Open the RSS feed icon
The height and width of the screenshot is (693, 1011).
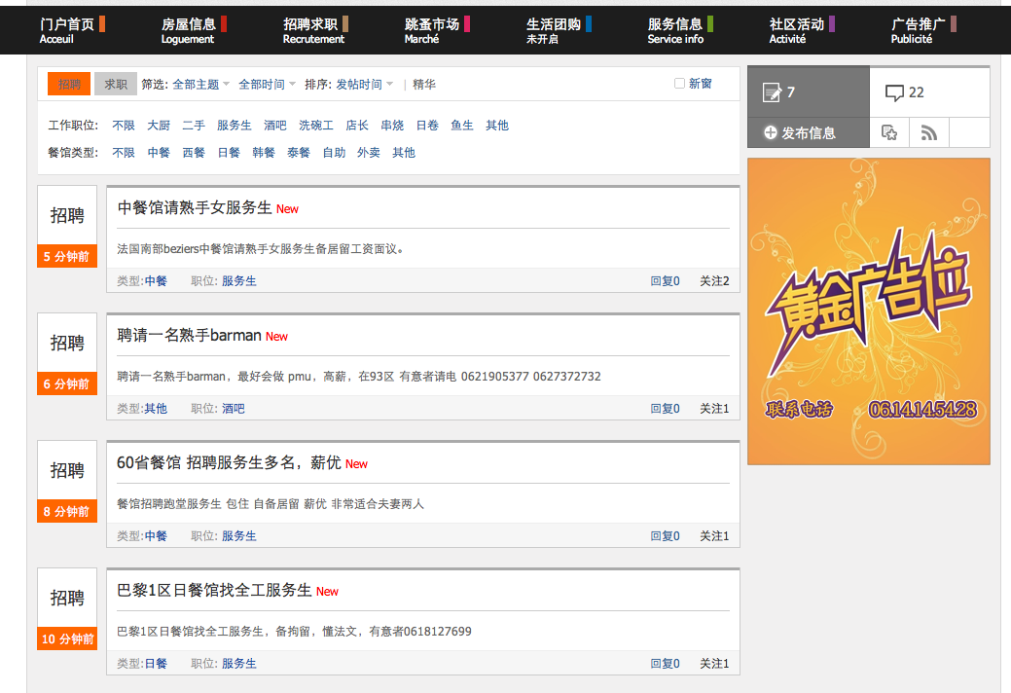tap(928, 131)
